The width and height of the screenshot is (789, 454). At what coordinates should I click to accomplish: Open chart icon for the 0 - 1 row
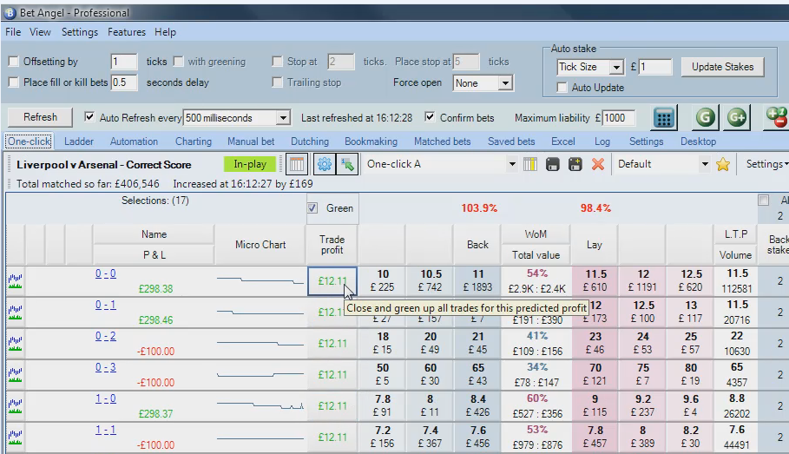tap(15, 312)
